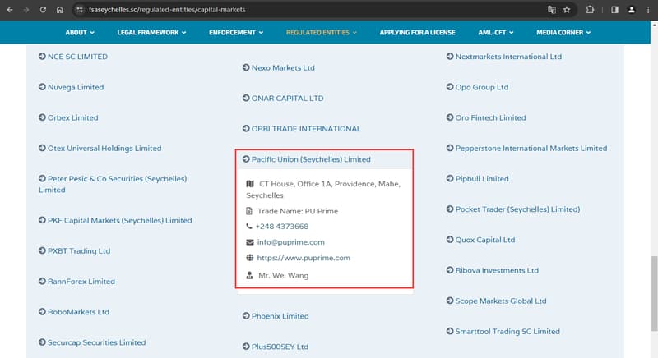Click the globe icon beside the website
The image size is (658, 358).
tap(250, 258)
